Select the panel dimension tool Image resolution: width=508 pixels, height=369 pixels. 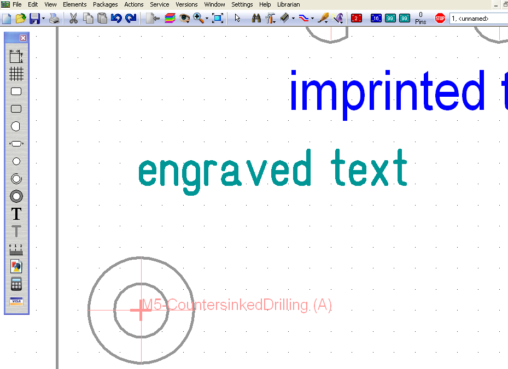pyautogui.click(x=16, y=56)
